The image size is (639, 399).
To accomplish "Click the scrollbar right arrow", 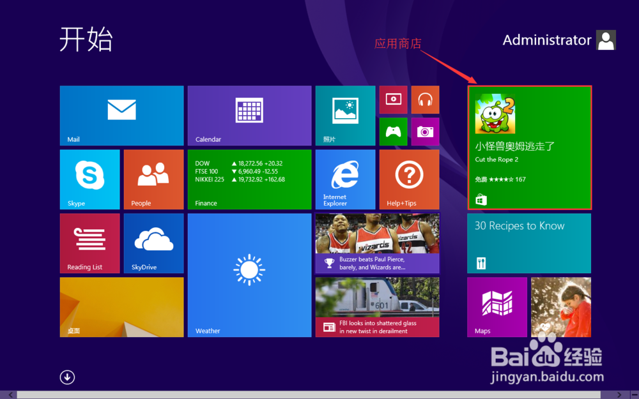I will click(619, 395).
